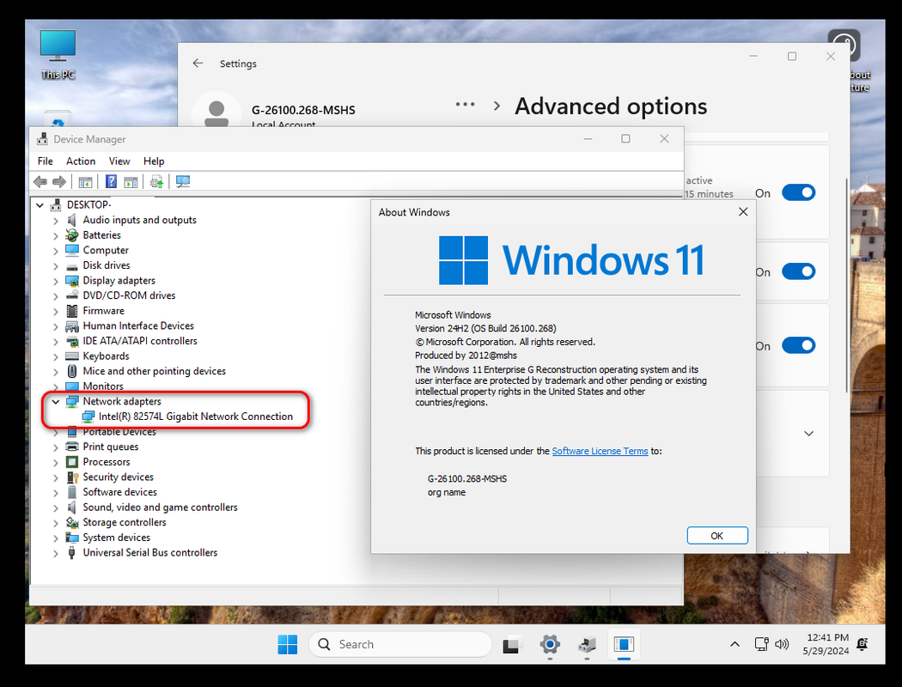
Task: Click the Update device driver toolbar icon
Action: point(156,182)
